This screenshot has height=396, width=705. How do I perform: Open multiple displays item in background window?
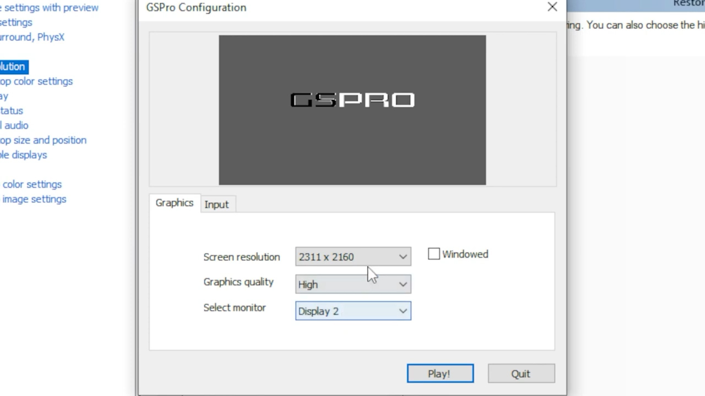tap(23, 155)
